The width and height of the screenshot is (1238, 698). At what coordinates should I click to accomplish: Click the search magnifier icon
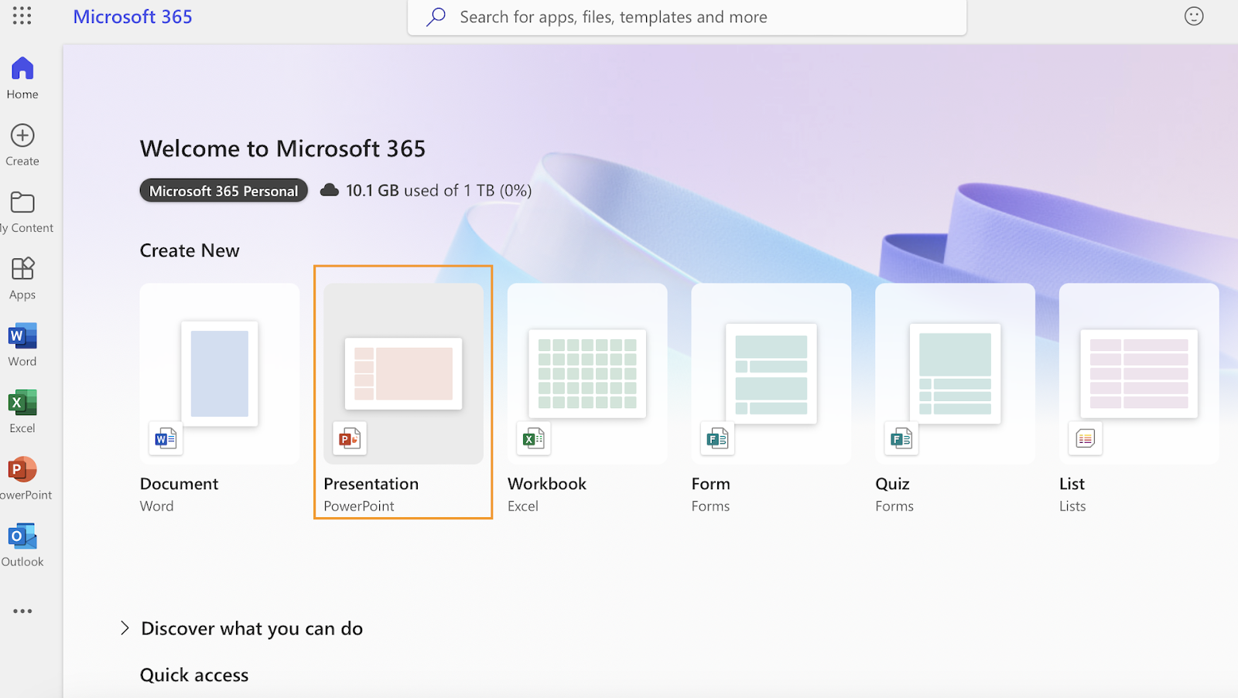click(x=436, y=16)
